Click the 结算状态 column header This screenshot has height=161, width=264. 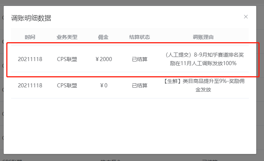point(140,37)
